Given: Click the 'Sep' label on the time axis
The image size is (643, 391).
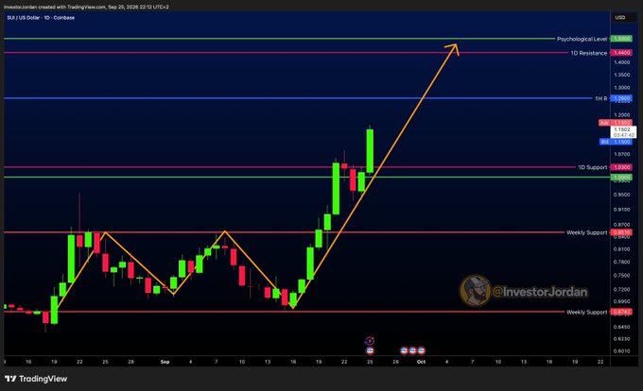Looking at the screenshot, I should [165, 362].
